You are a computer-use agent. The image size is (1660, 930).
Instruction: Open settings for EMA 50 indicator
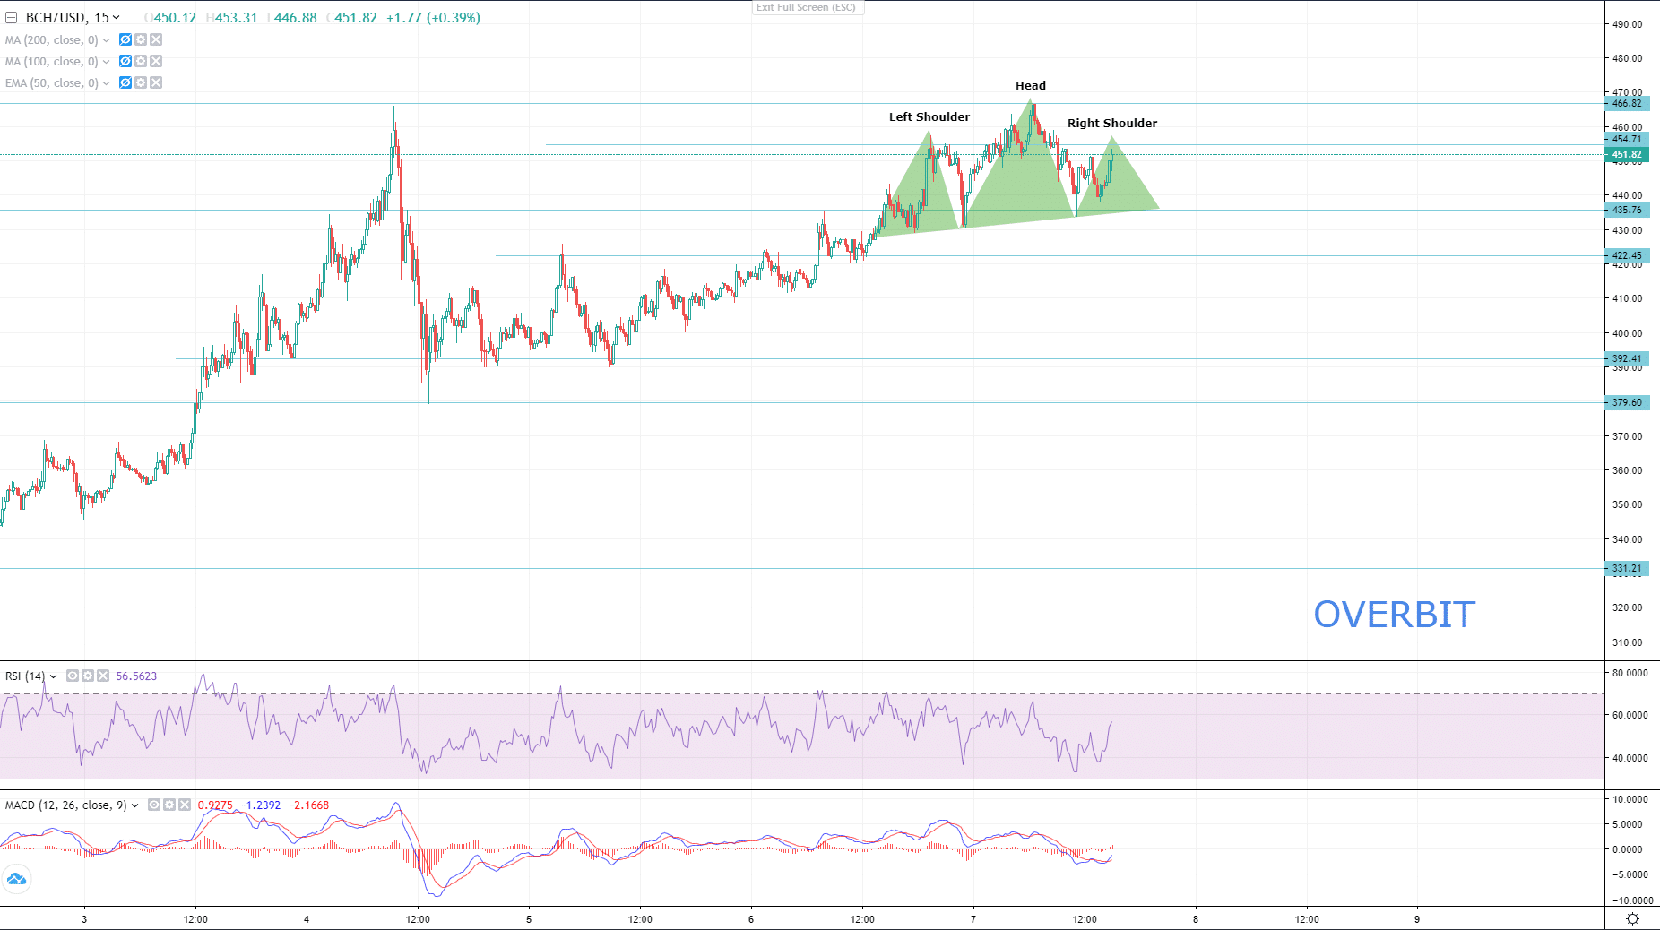(x=141, y=82)
